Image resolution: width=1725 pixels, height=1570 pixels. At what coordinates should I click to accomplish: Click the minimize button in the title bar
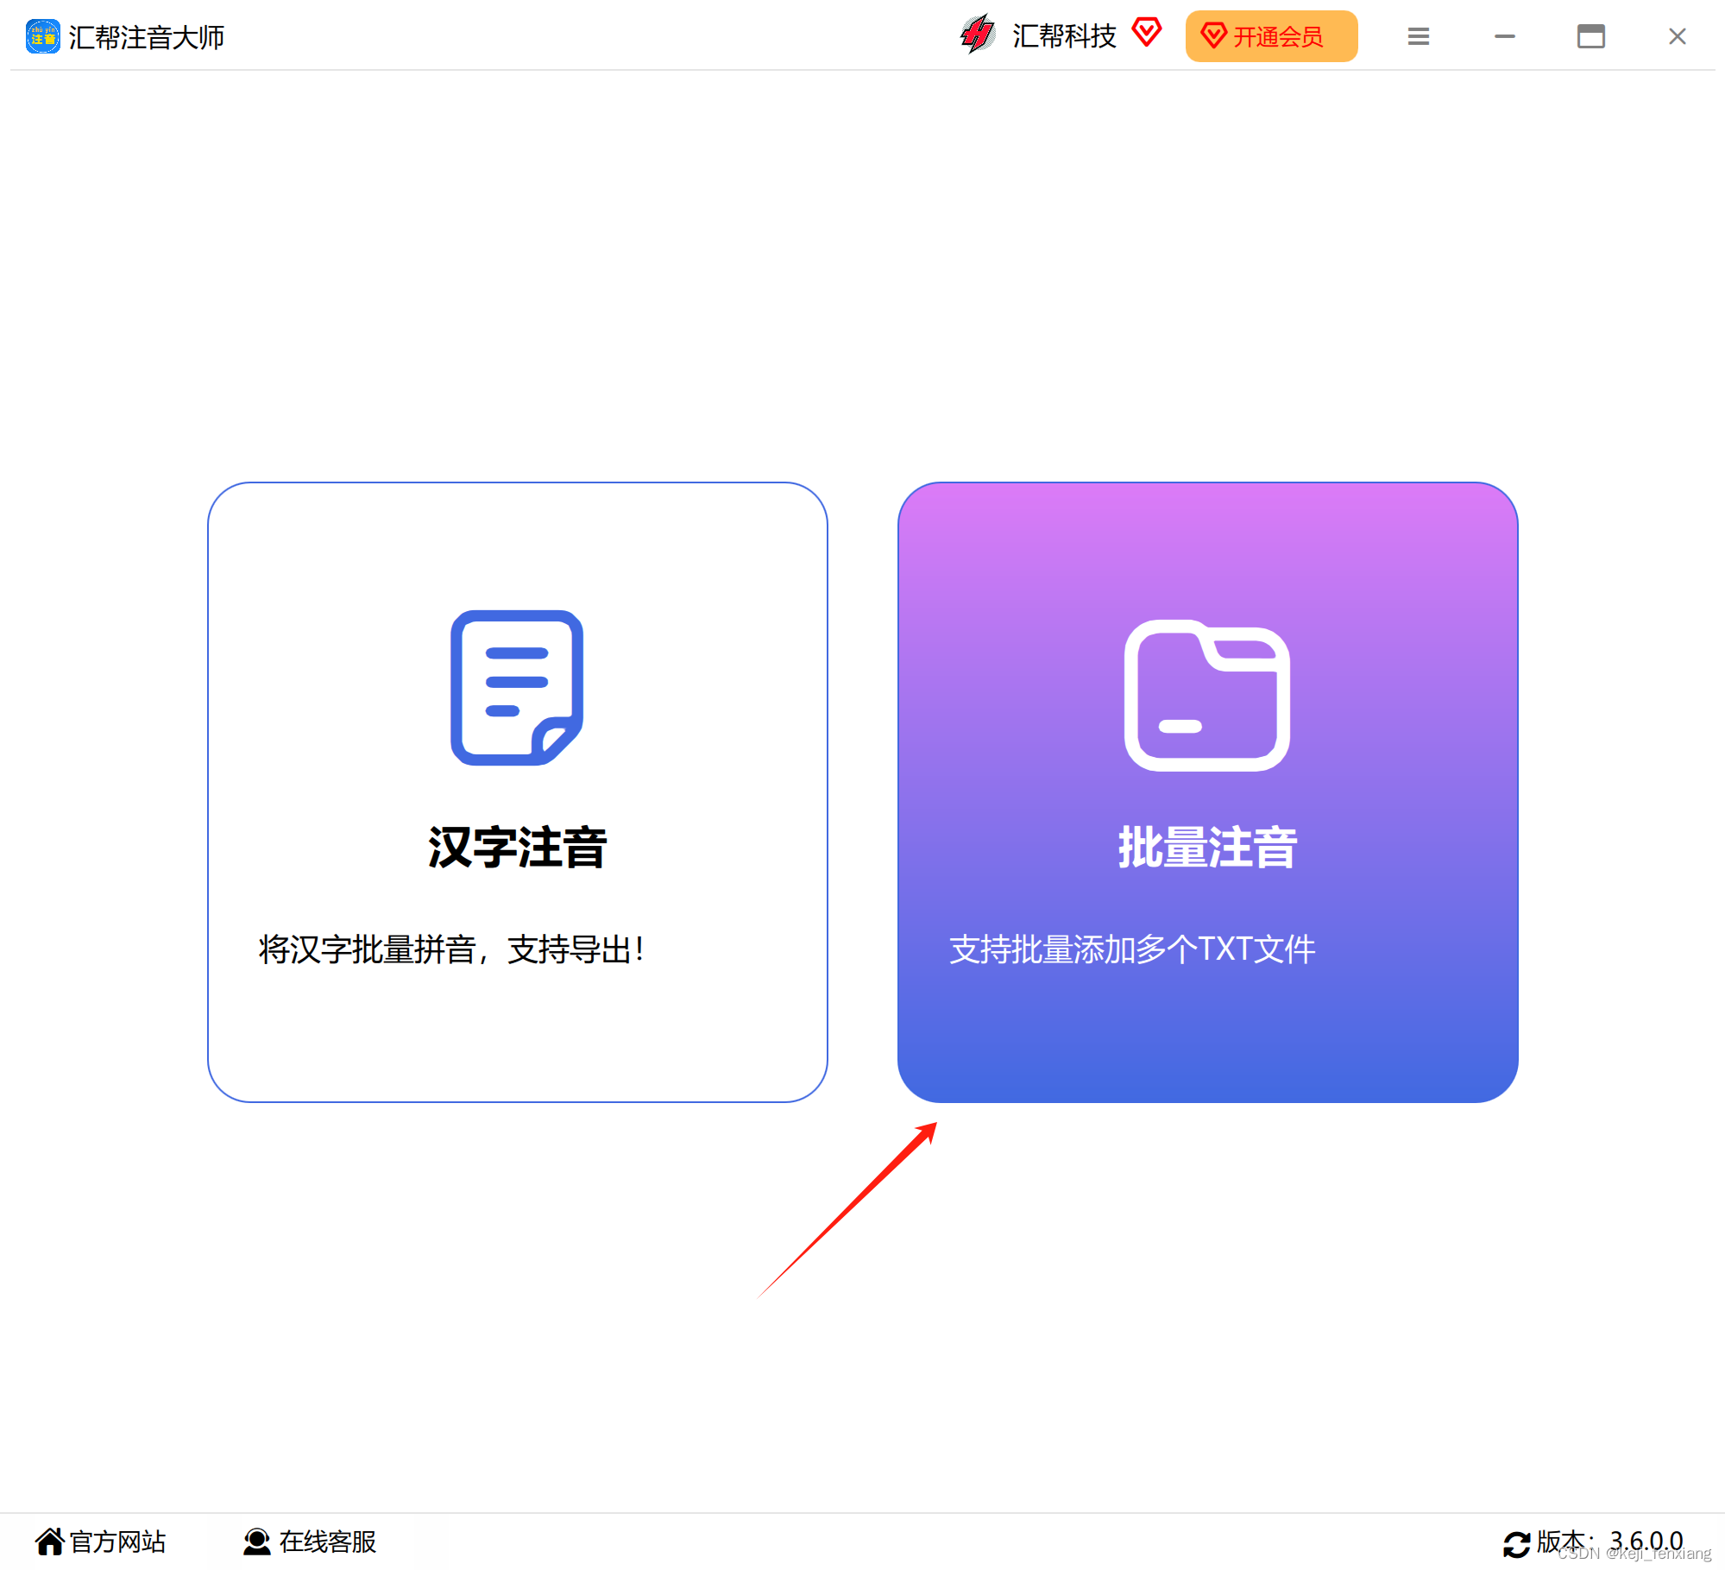[x=1504, y=35]
